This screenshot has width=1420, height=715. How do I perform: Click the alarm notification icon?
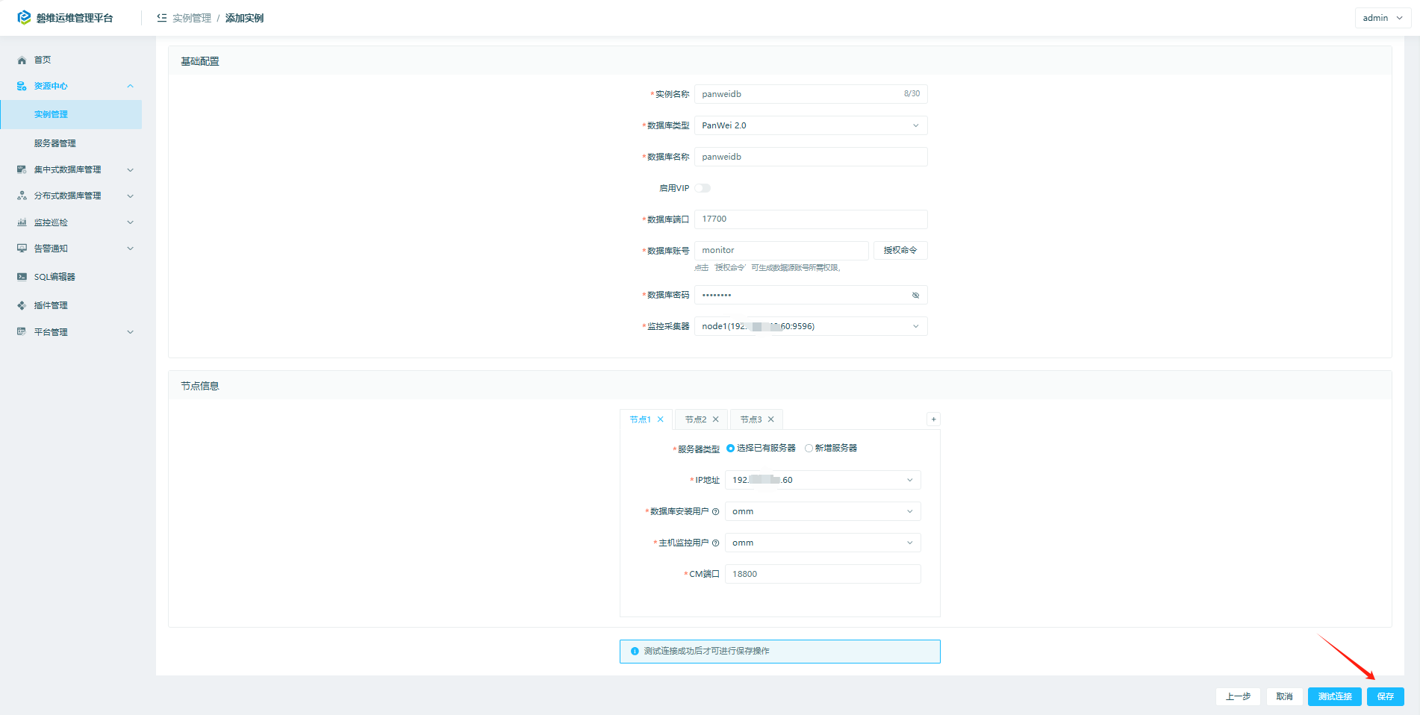point(22,249)
